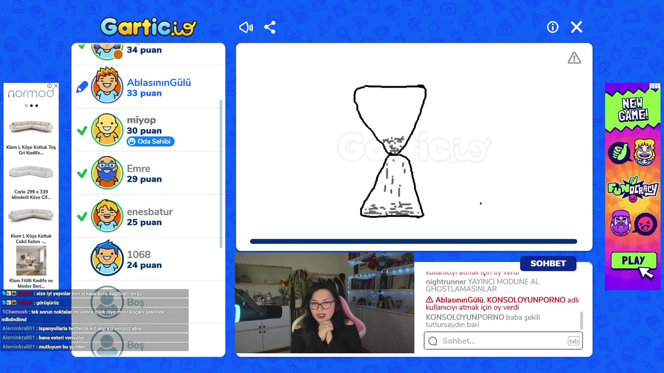
Task: Click the tab key hint in chat box
Action: [573, 341]
